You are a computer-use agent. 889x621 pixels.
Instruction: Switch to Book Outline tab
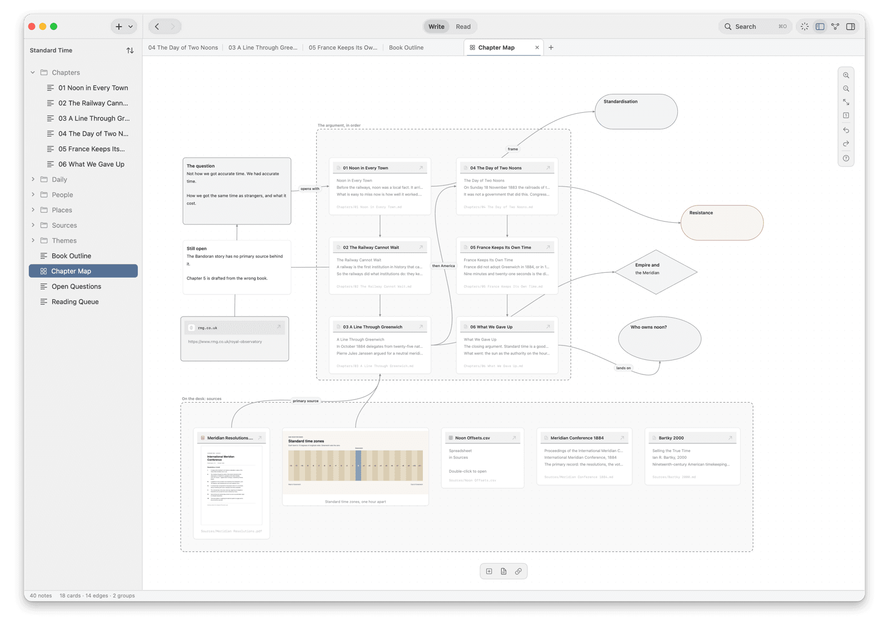coord(406,48)
